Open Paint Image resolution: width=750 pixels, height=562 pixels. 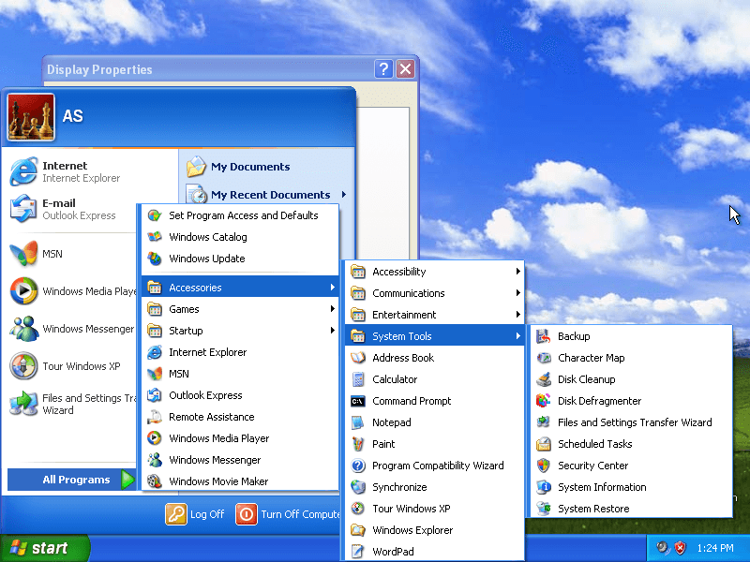[x=434, y=443]
